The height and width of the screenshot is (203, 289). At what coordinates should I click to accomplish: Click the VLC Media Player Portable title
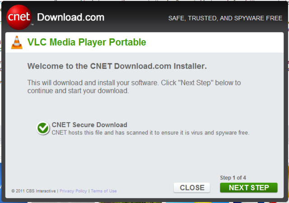pyautogui.click(x=87, y=43)
